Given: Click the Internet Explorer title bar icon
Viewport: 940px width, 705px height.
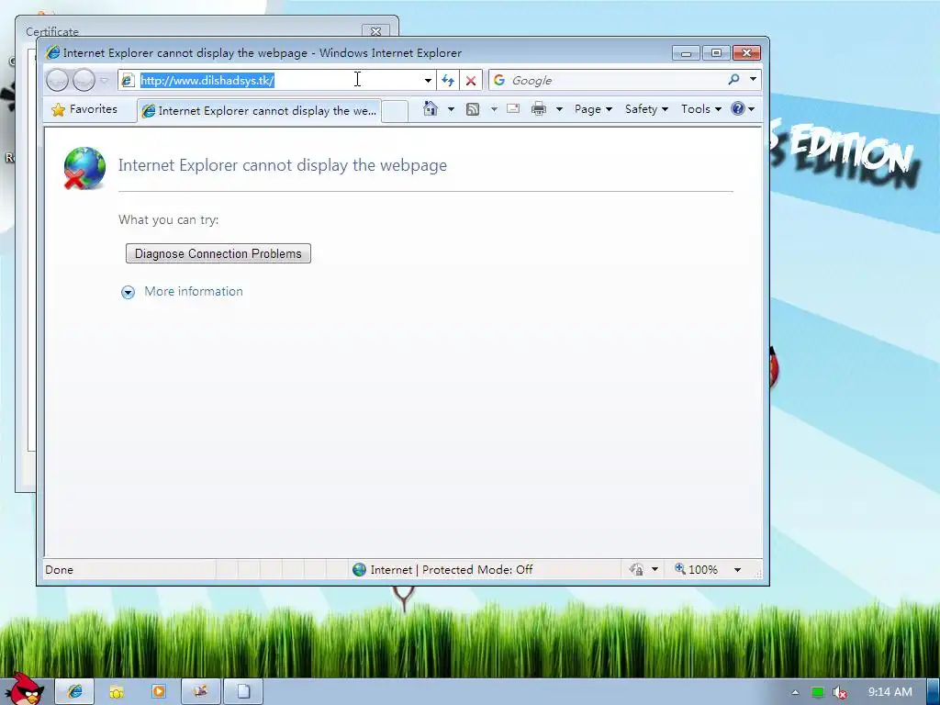Looking at the screenshot, I should pyautogui.click(x=52, y=52).
